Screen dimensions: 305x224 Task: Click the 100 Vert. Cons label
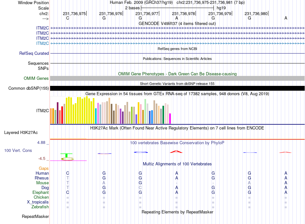coord(18,150)
